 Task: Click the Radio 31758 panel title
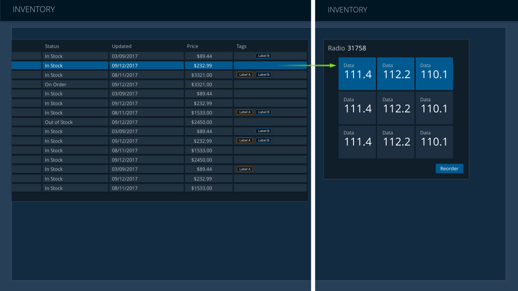tap(347, 48)
